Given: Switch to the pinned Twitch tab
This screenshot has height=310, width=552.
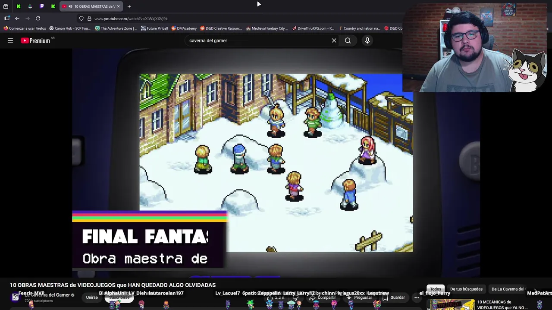Looking at the screenshot, I should [41, 6].
